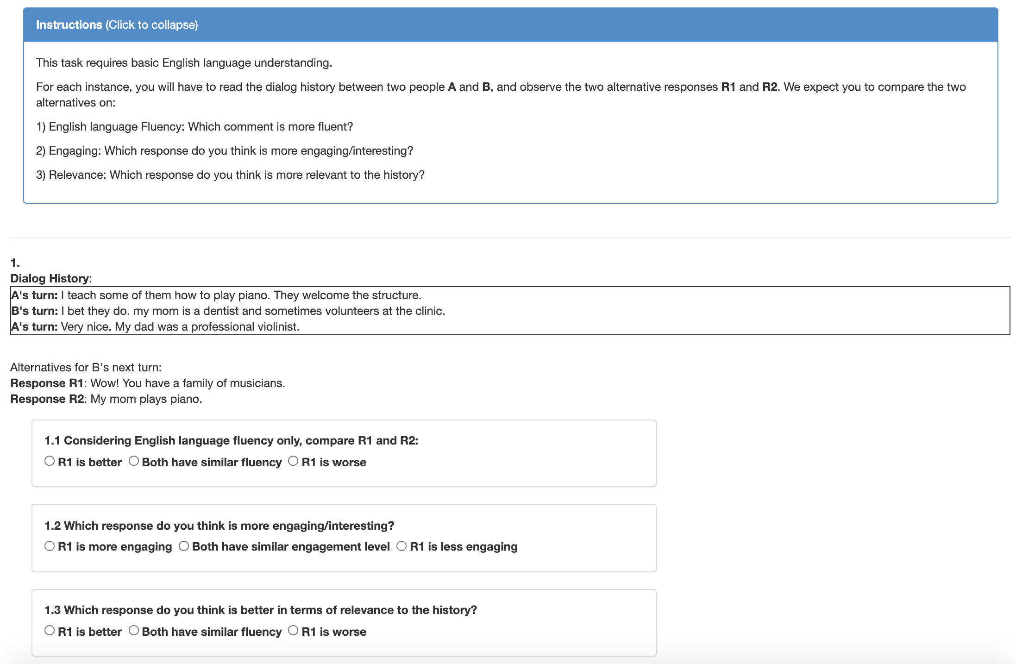The width and height of the screenshot is (1016, 664).
Task: Choose 'R1 is less engaging' radio button
Action: (401, 546)
